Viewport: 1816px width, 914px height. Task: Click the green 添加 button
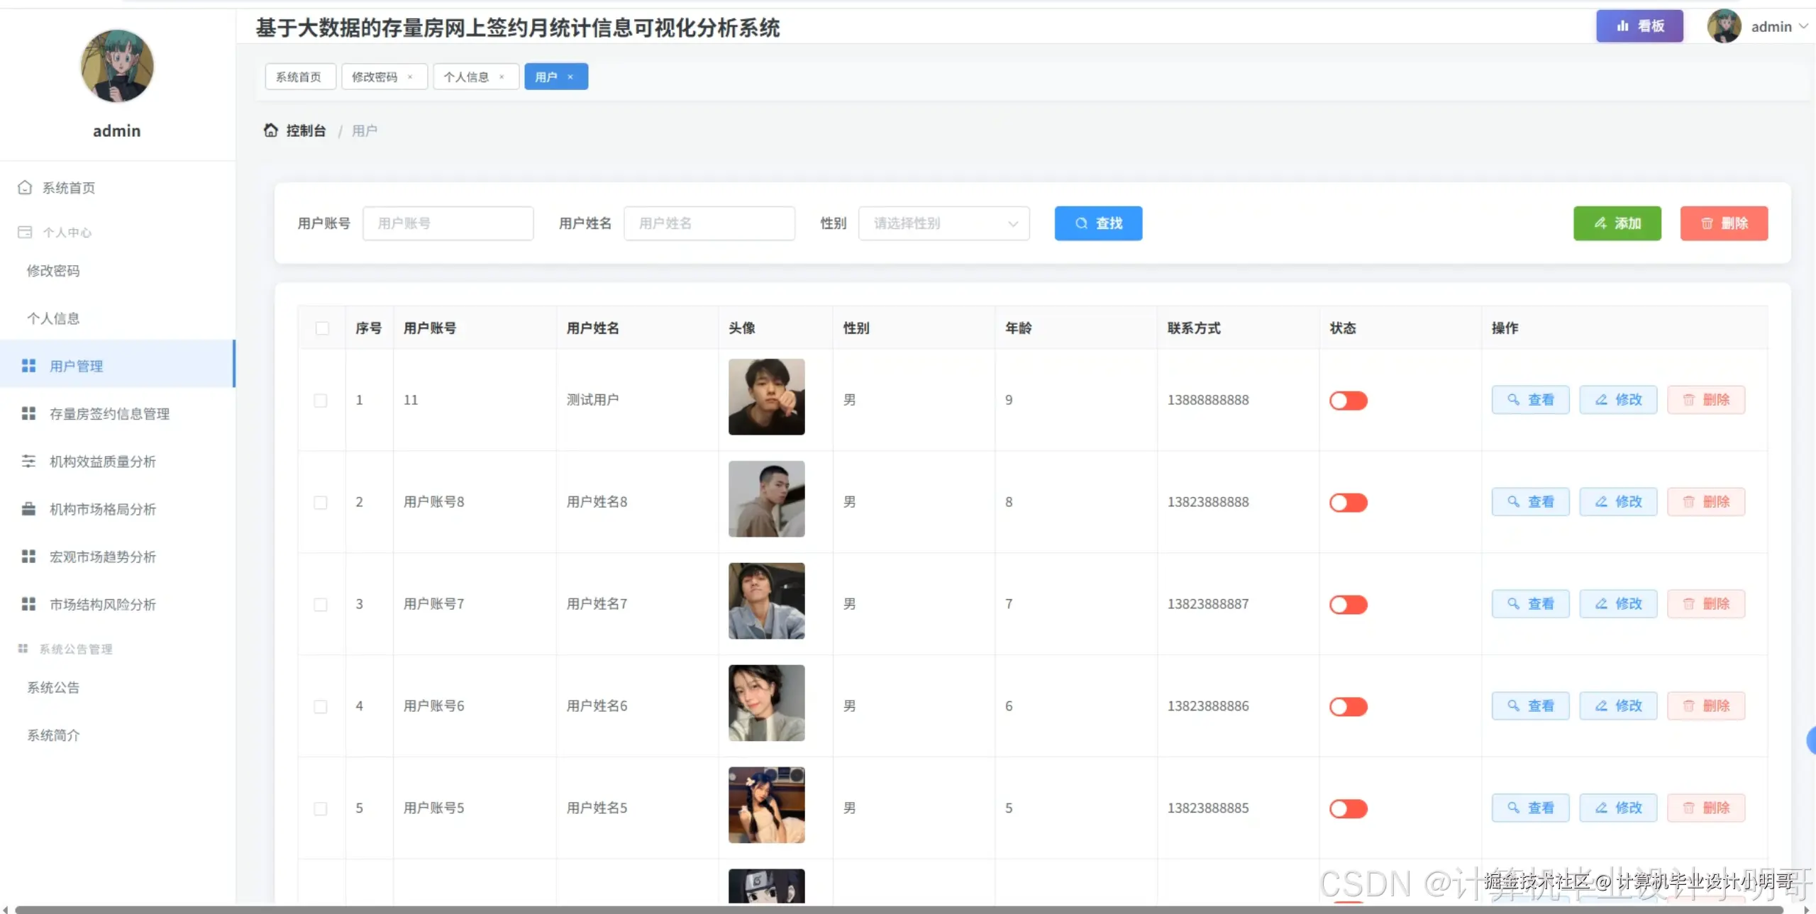pos(1617,224)
